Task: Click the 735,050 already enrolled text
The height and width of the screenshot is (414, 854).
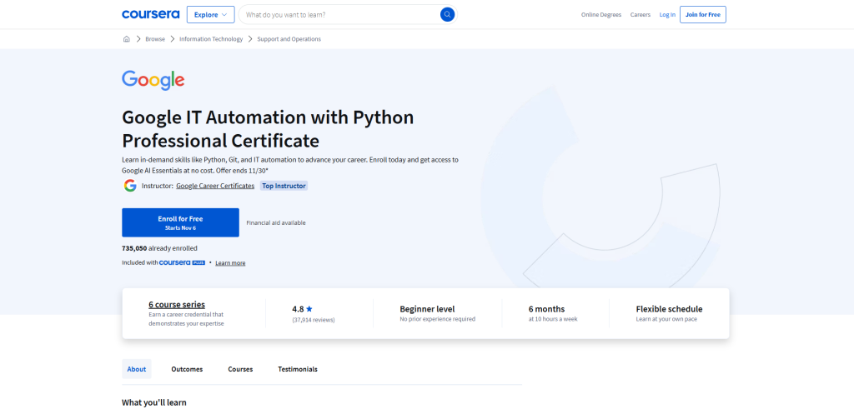Action: [x=159, y=248]
